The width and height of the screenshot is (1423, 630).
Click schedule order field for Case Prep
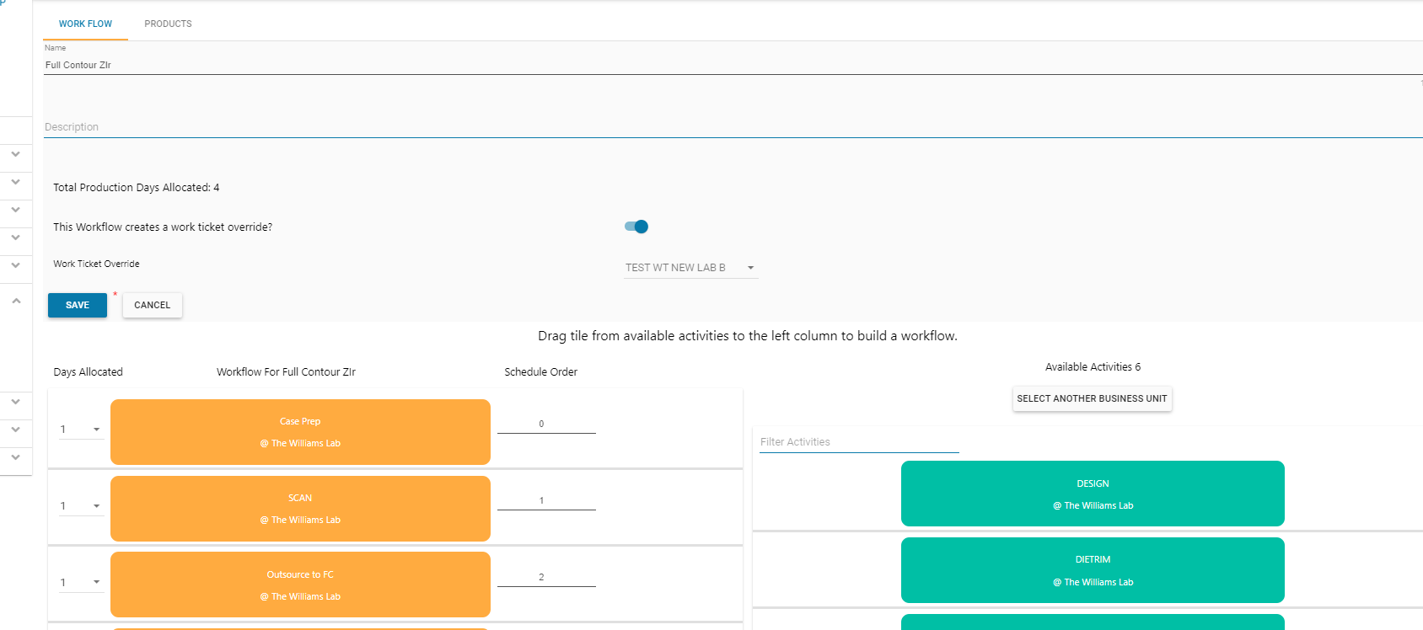[x=546, y=424]
